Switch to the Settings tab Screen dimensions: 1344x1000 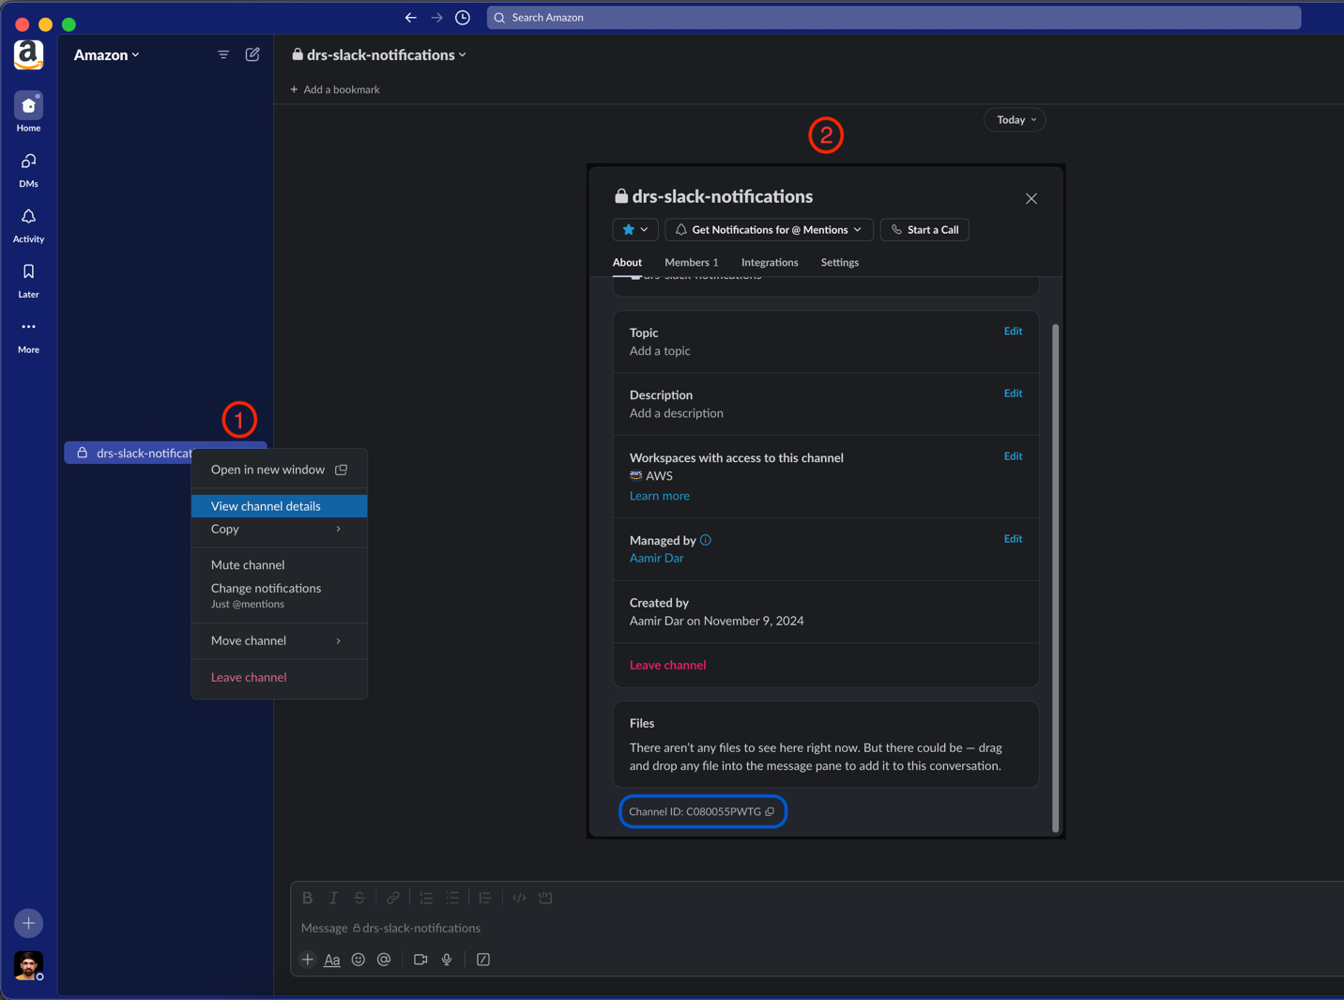pos(839,262)
